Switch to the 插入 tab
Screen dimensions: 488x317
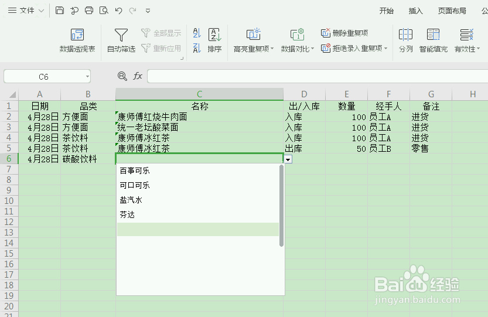coord(415,11)
